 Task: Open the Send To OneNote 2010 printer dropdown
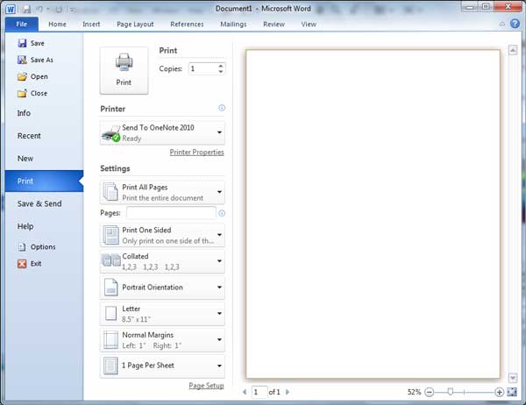pos(162,133)
